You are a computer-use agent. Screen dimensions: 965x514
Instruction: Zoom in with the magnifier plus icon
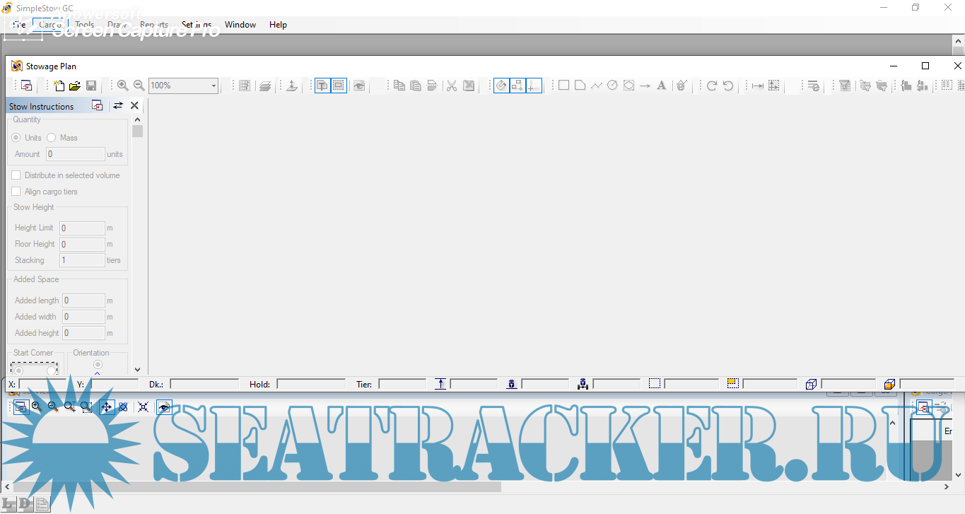[123, 86]
